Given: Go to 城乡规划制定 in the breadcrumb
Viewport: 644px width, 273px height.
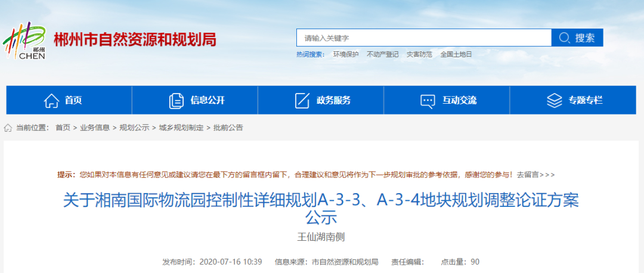Looking at the screenshot, I should tap(181, 128).
